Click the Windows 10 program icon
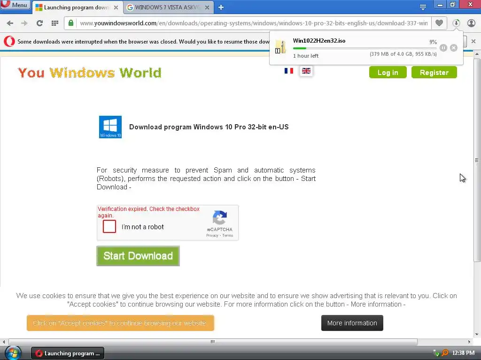The width and height of the screenshot is (481, 360). [110, 127]
